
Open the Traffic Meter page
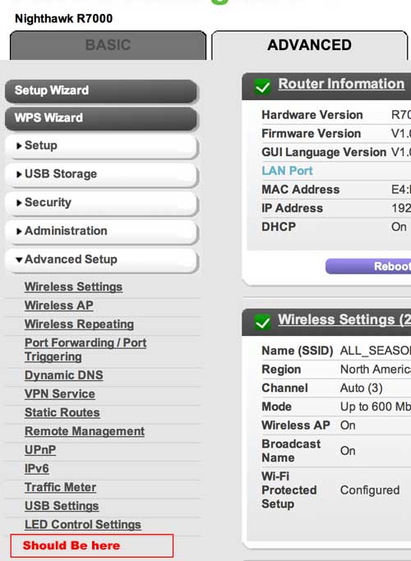point(60,487)
